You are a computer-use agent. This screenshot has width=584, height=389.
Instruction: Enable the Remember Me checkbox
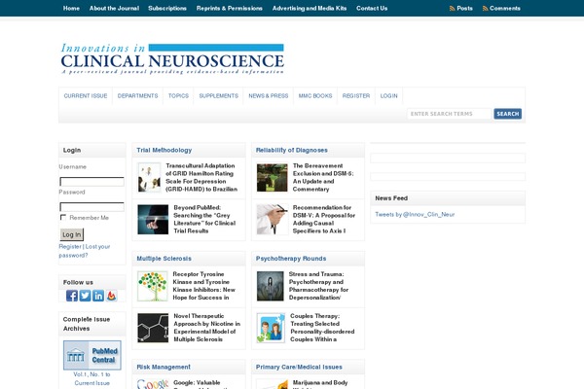point(63,218)
